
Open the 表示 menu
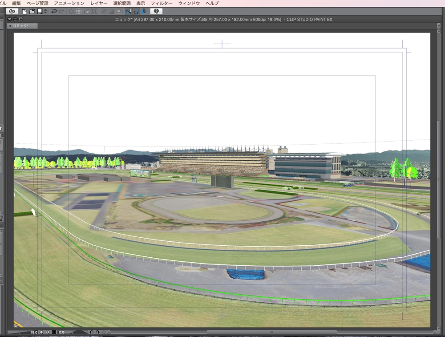click(141, 3)
